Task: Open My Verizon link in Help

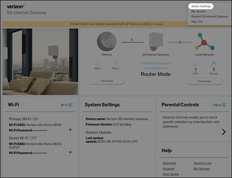Action: coord(201,169)
